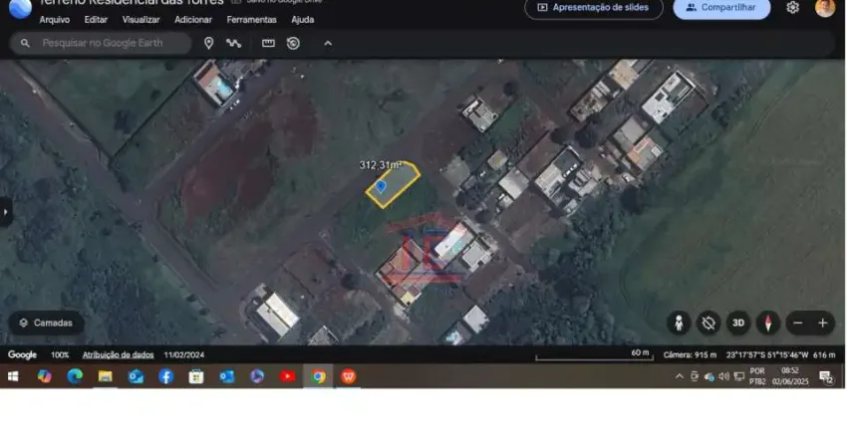847x448 pixels.
Task: Open the Arquivo menu
Action: pyautogui.click(x=54, y=19)
